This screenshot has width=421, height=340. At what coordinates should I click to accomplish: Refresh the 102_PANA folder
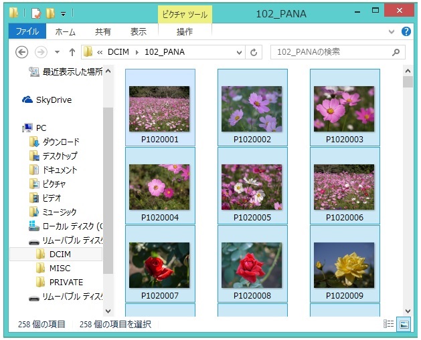click(254, 52)
